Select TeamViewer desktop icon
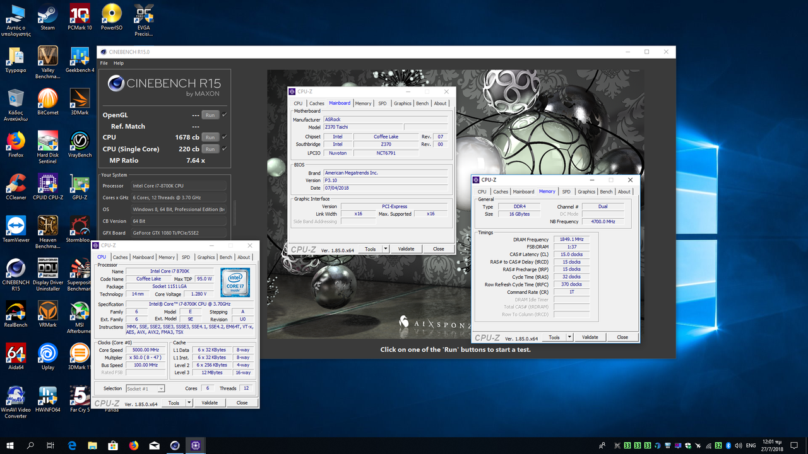Image resolution: width=808 pixels, height=454 pixels. point(16,230)
